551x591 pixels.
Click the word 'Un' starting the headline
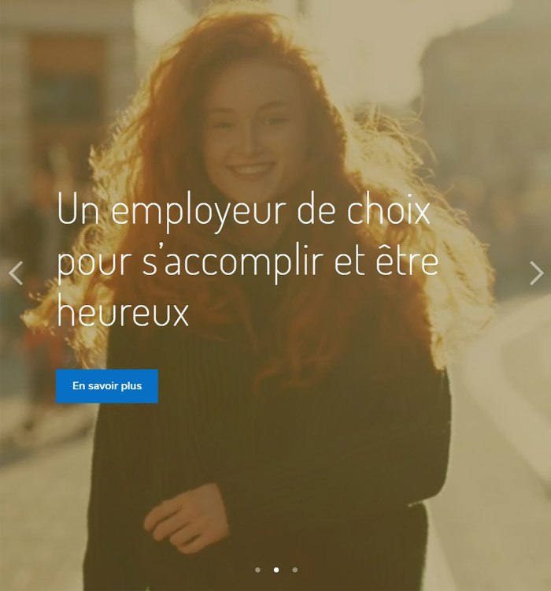tap(79, 210)
